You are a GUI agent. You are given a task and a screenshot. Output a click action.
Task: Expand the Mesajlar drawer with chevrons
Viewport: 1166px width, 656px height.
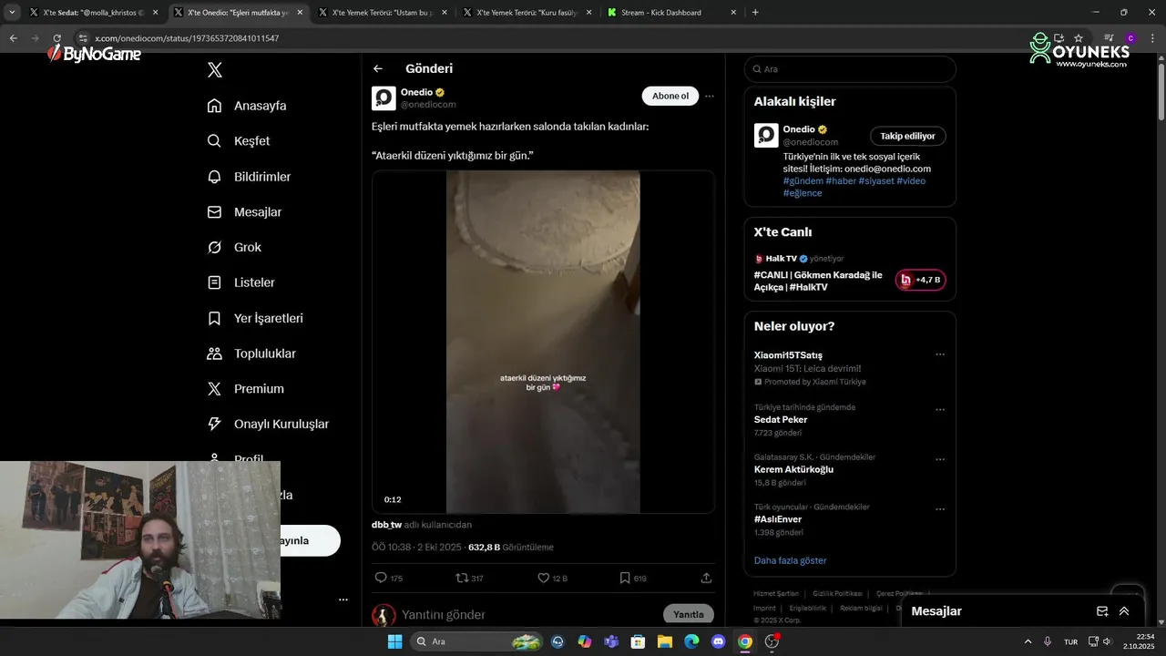[1124, 611]
